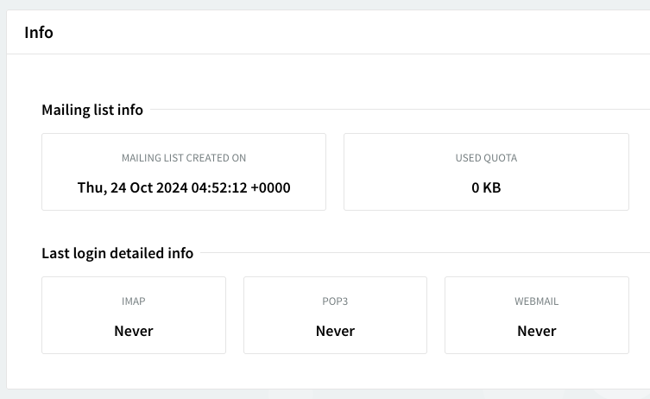Click the MAILING LIST CREATED ON label

[184, 158]
